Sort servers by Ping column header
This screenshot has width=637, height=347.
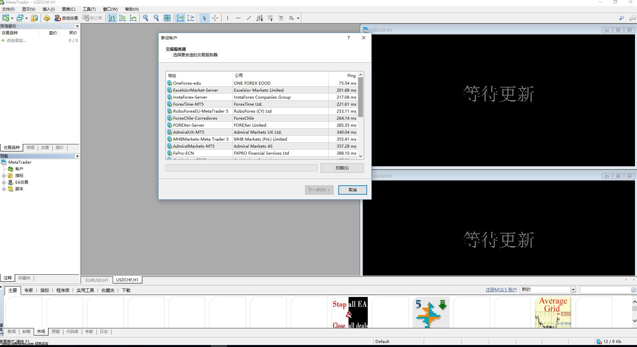[x=343, y=76]
